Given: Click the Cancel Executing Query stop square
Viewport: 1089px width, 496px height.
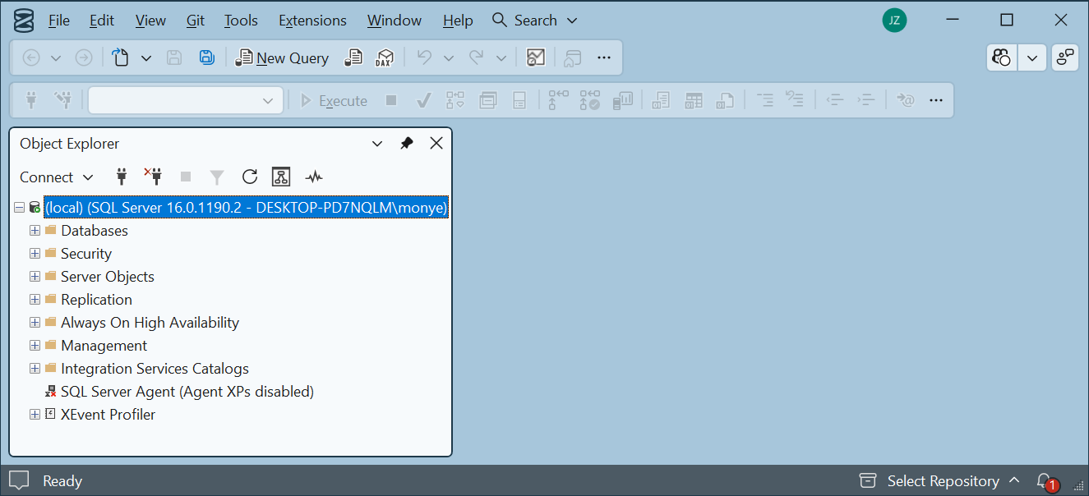Looking at the screenshot, I should click(x=391, y=100).
